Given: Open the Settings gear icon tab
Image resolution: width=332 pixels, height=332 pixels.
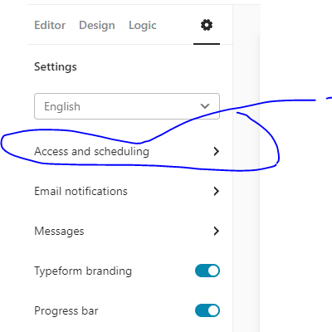Looking at the screenshot, I should click(207, 25).
